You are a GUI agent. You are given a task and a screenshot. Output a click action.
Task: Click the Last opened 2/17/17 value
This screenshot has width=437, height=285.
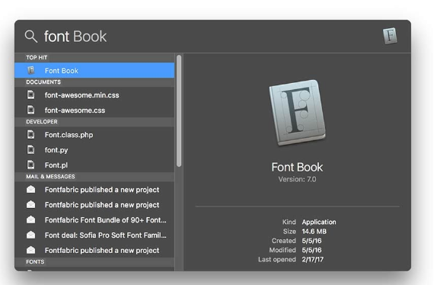coord(313,259)
